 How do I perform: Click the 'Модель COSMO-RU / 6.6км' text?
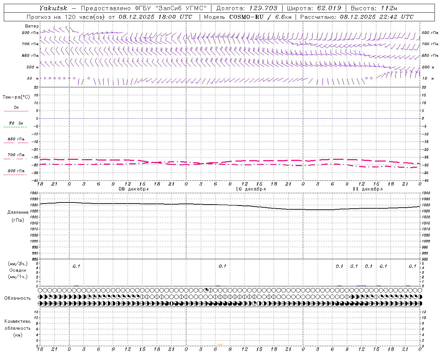(247, 17)
